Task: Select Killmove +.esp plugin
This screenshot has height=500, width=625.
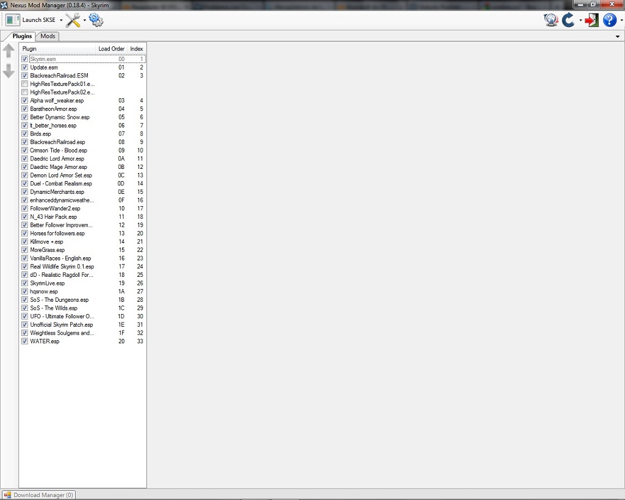Action: tap(83, 241)
